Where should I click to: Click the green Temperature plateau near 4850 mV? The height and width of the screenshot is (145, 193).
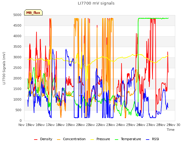pyautogui.click(x=153, y=18)
